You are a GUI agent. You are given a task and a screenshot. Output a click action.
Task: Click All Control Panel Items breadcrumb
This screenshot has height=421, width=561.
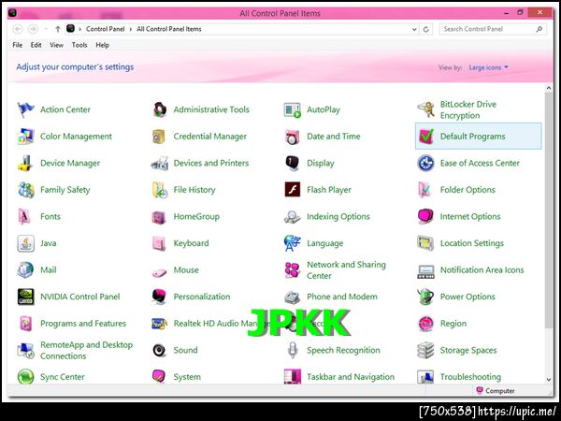[x=169, y=29]
